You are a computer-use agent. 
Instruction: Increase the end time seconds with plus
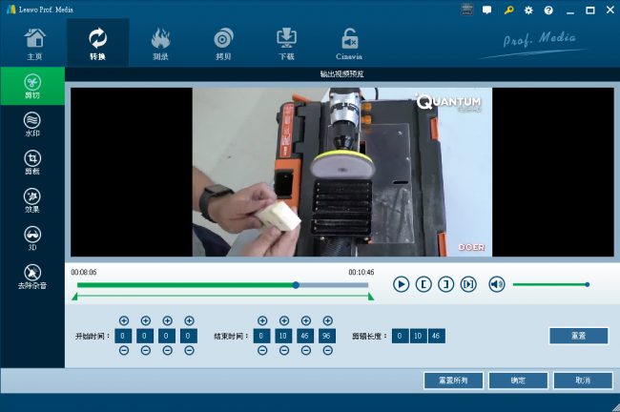click(306, 321)
